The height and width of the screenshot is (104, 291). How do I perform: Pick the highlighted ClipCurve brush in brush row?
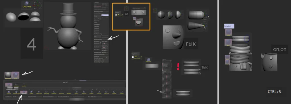(24, 92)
